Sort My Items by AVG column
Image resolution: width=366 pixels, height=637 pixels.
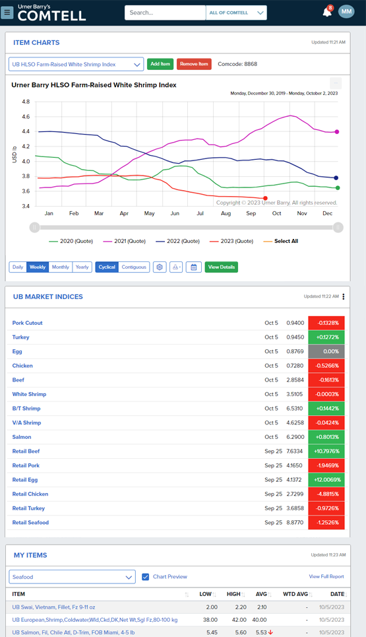pyautogui.click(x=263, y=594)
